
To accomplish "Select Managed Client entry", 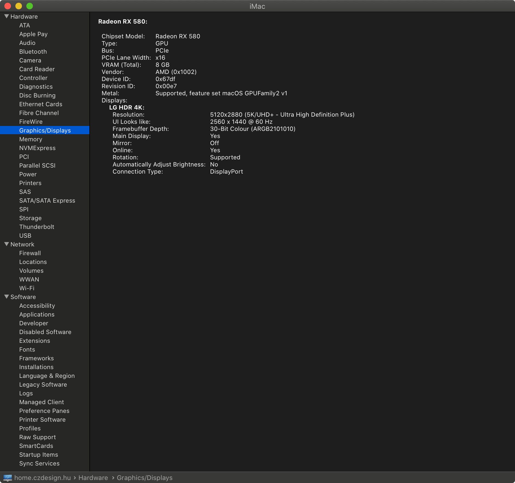I will point(42,402).
